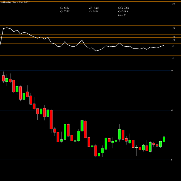Viewport: 181px width, 181px height.
Task: Click the 'OL: 0' value
Action: tap(122, 15)
